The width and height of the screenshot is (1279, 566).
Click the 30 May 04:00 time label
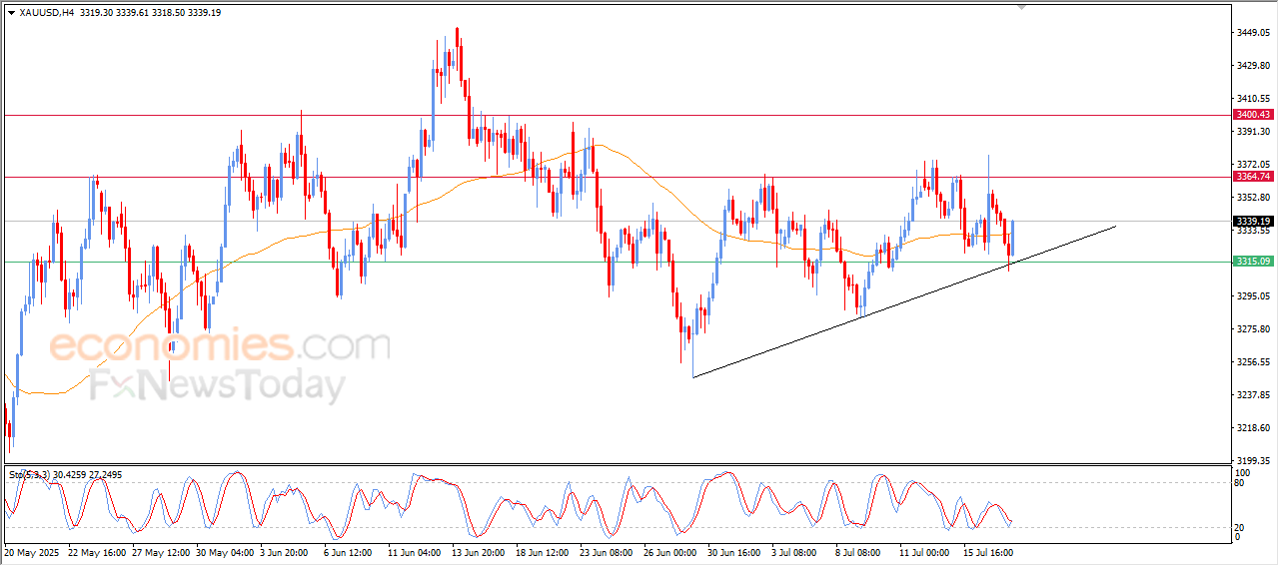tap(225, 551)
